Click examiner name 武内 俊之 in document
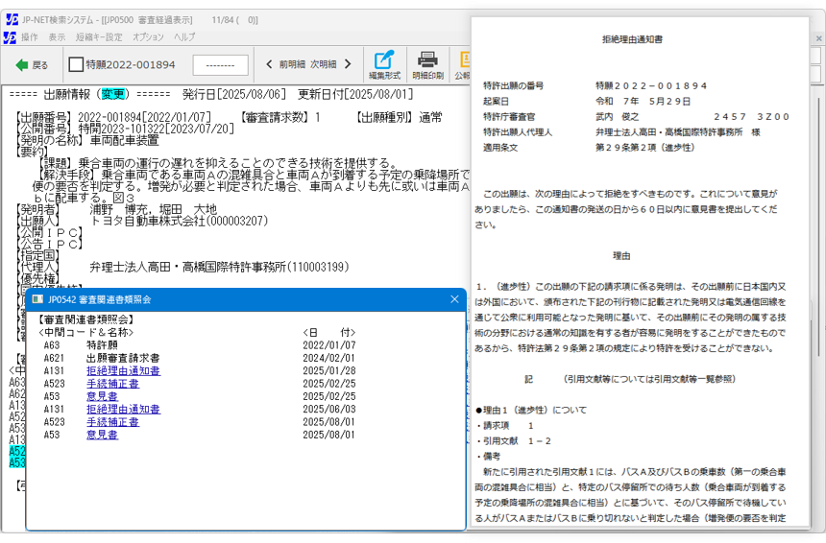Viewport: 826px width, 543px height. click(x=618, y=117)
